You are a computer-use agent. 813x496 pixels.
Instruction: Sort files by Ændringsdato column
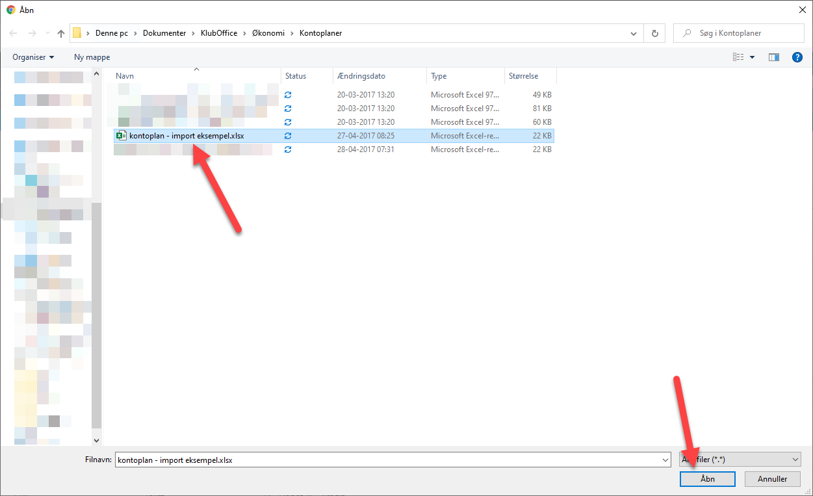coord(361,76)
